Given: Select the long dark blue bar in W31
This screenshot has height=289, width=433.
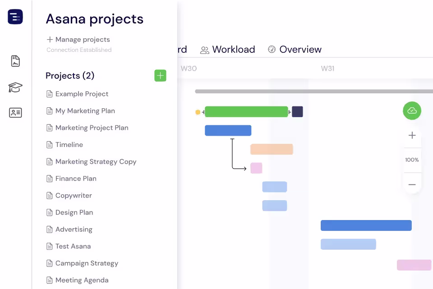Looking at the screenshot, I should pyautogui.click(x=366, y=225).
